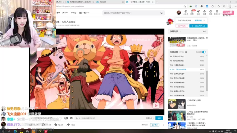The width and height of the screenshot is (237, 133).
Task: Click the taskbar search icon
Action: 9,131
